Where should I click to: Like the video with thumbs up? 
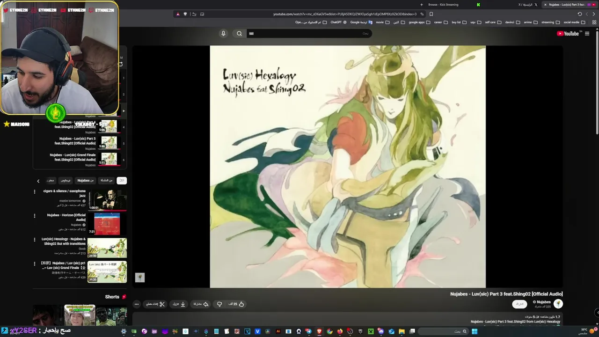point(236,304)
